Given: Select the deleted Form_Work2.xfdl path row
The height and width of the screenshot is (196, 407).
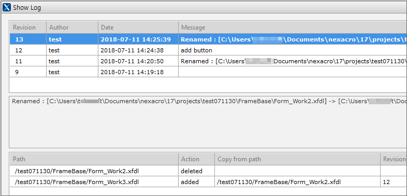Looking at the screenshot, I should 208,171.
